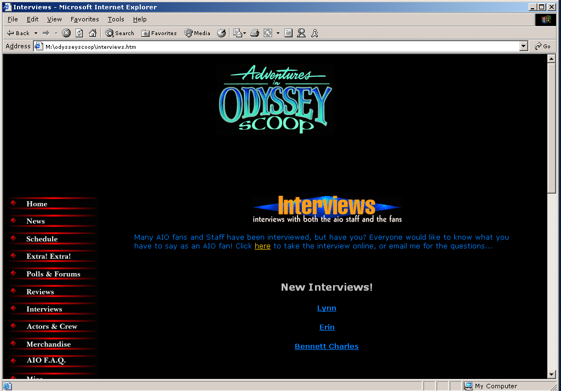The image size is (561, 391).
Task: Go to the browser Home page icon
Action: [93, 33]
